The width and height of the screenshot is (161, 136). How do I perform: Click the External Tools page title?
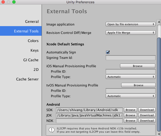(67, 11)
